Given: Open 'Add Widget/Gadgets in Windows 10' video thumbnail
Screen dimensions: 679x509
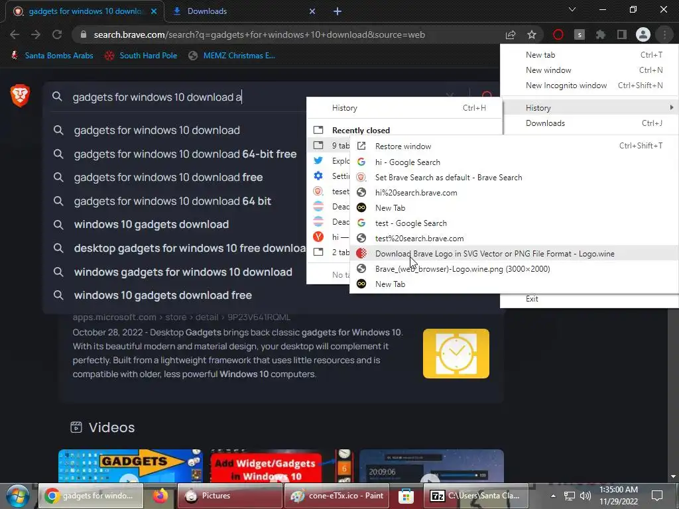Looking at the screenshot, I should [281, 466].
